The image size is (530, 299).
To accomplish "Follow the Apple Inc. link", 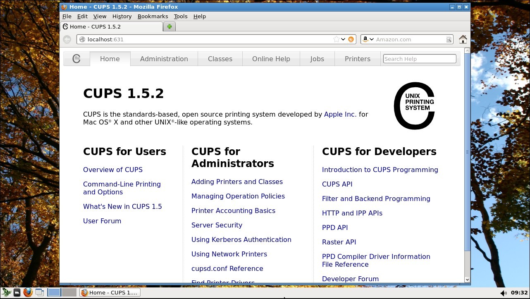I will 340,114.
